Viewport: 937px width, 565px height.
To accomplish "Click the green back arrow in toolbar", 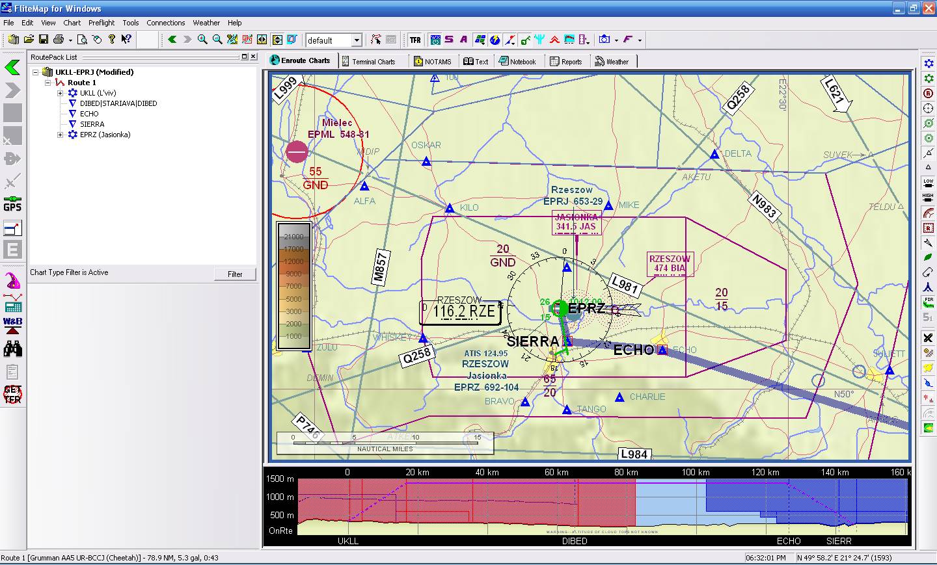I will point(172,40).
